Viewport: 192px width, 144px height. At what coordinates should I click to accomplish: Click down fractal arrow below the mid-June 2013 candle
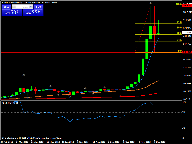70,96
